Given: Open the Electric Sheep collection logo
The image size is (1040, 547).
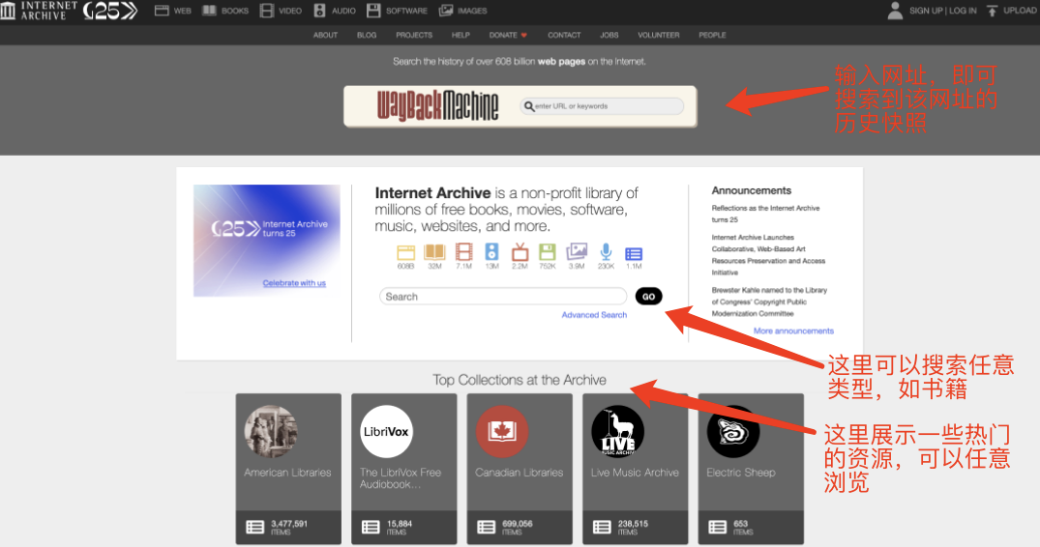Looking at the screenshot, I should point(733,431).
